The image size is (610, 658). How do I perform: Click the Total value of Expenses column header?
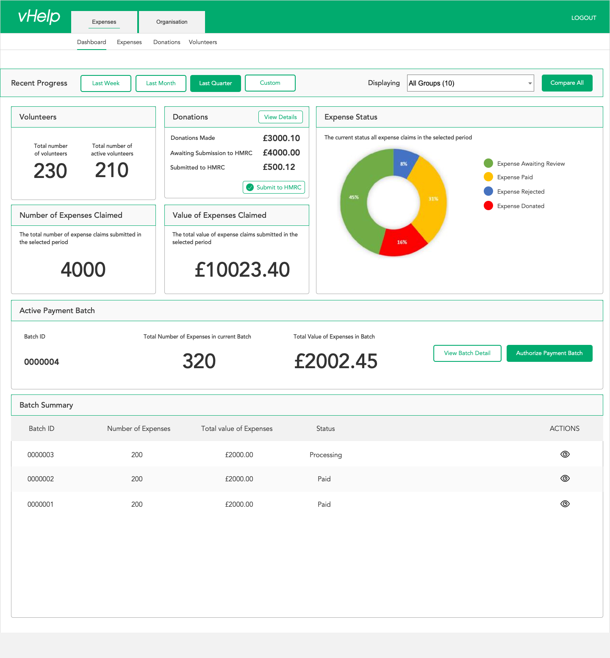pos(237,428)
